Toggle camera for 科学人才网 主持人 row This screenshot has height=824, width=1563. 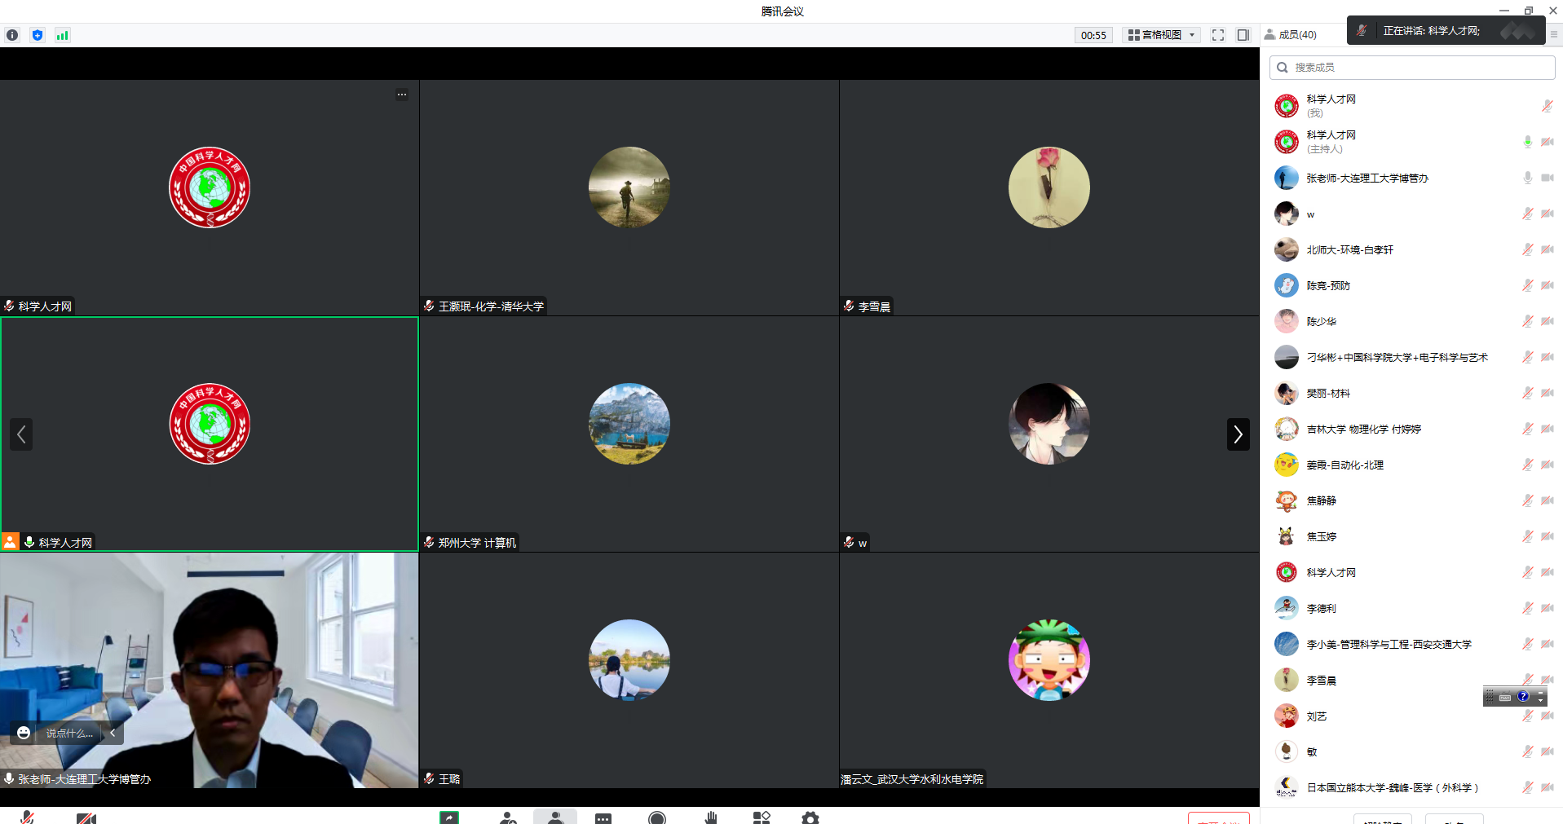coord(1548,142)
